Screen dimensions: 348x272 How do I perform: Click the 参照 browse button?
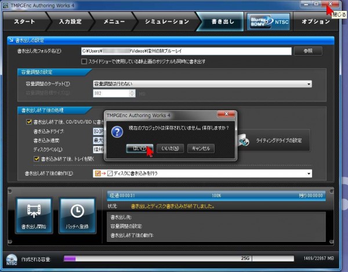click(308, 51)
